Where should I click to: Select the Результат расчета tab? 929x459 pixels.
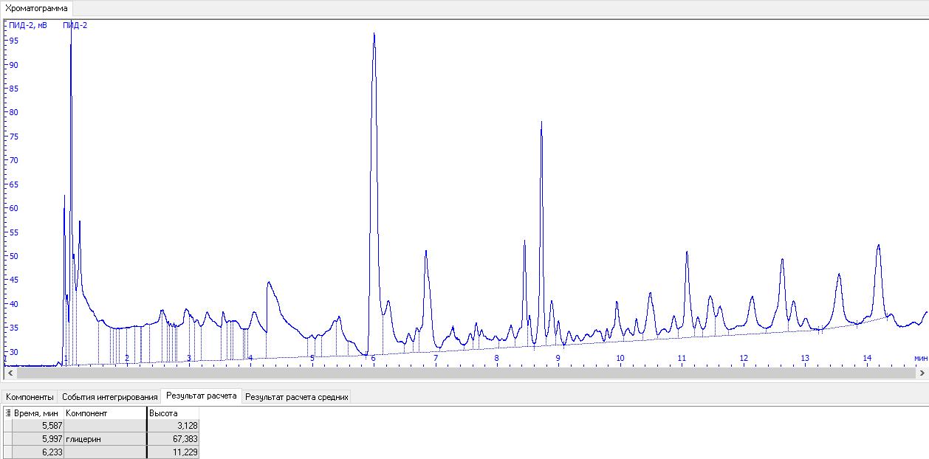click(201, 396)
